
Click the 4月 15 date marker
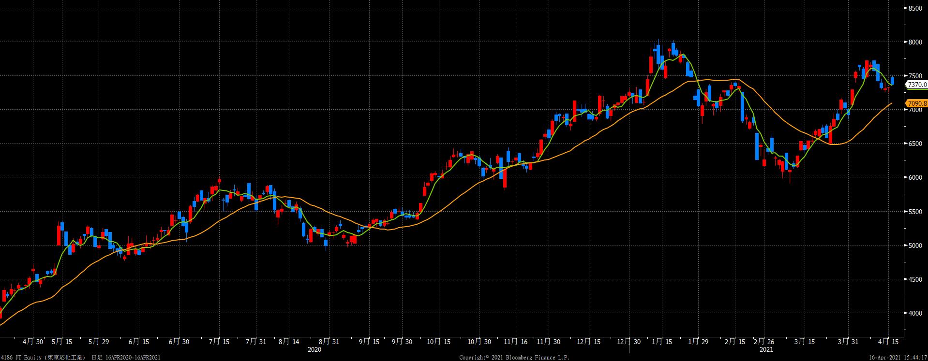[890, 342]
